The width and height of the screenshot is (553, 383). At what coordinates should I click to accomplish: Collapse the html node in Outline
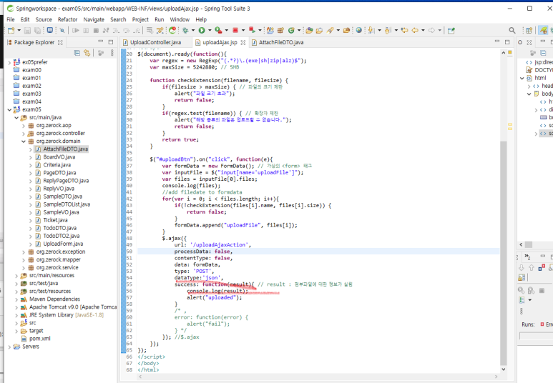pyautogui.click(x=522, y=78)
